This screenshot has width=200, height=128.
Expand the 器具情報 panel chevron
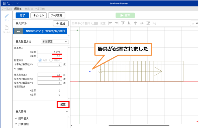[x=66, y=111]
